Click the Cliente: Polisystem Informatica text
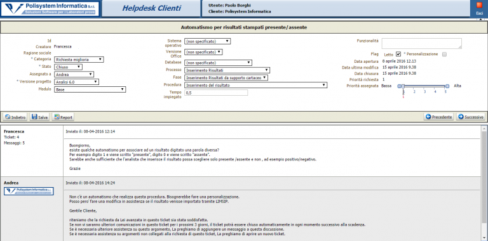 pyautogui.click(x=240, y=11)
